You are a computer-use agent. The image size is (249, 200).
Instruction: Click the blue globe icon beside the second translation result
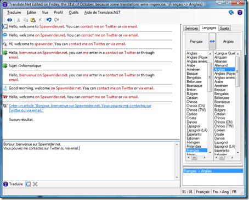tap(5, 35)
